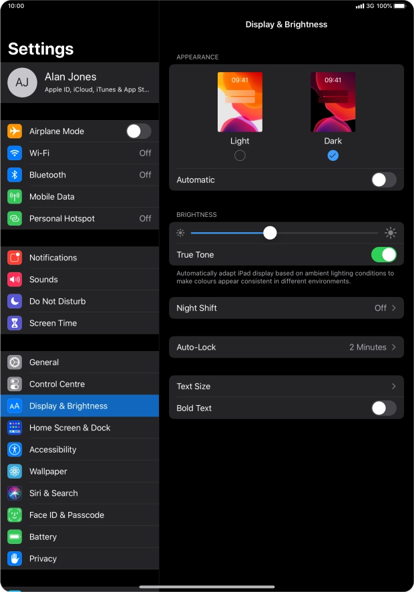
Task: Enable Airplane Mode switch
Action: (139, 131)
